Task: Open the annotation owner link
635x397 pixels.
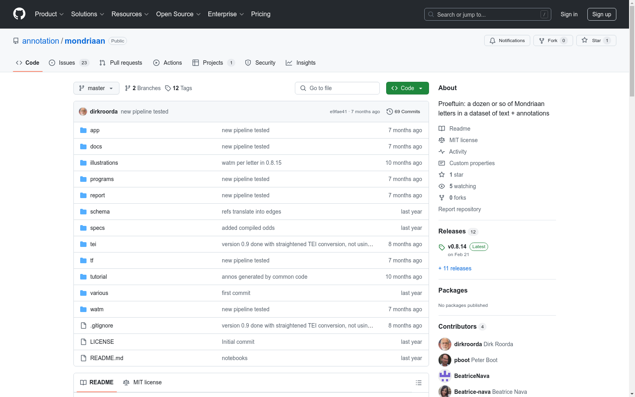Action: tap(40, 41)
